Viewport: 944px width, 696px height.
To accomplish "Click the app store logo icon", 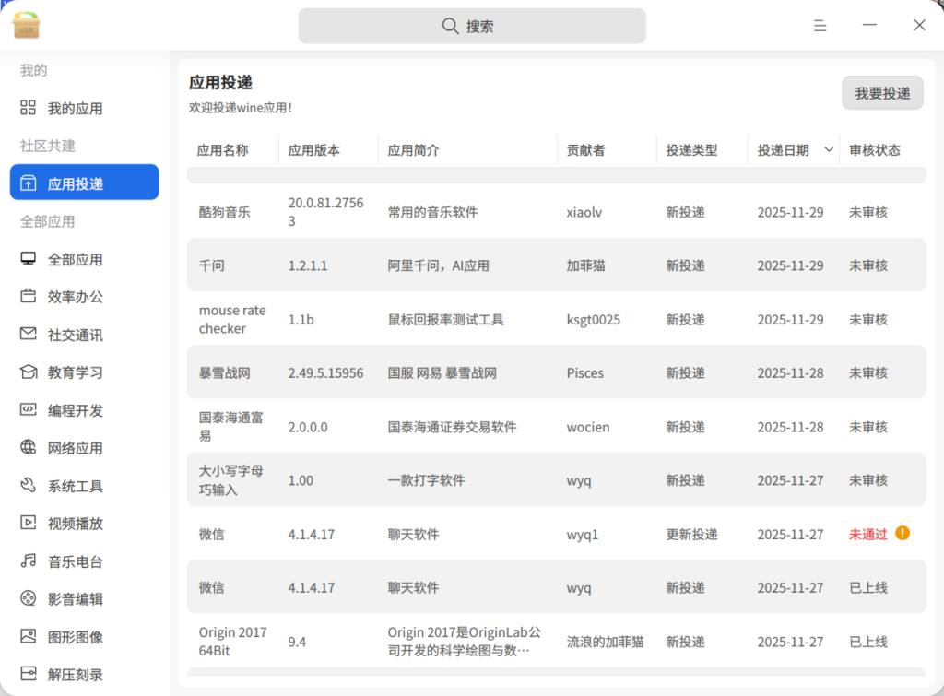I will click(x=26, y=25).
